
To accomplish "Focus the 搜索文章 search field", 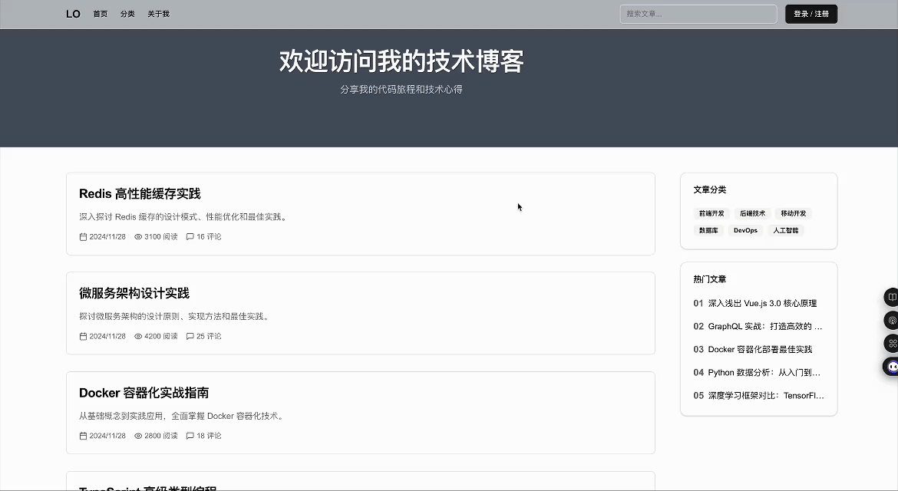I will (698, 14).
